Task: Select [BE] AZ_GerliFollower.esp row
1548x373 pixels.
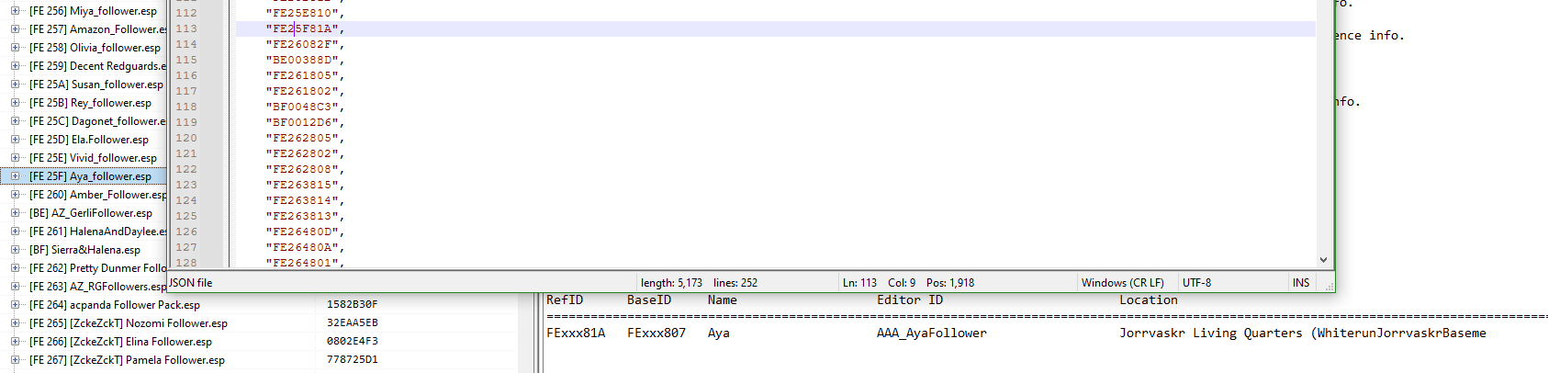Action: click(x=91, y=213)
